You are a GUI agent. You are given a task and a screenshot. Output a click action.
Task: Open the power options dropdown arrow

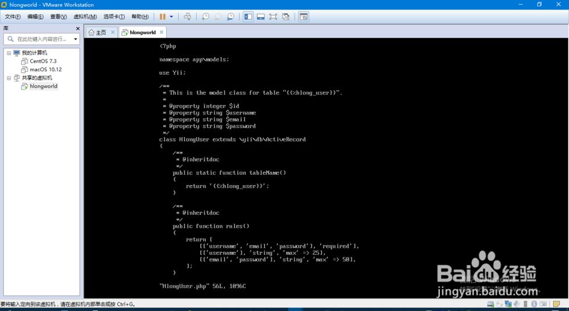171,17
